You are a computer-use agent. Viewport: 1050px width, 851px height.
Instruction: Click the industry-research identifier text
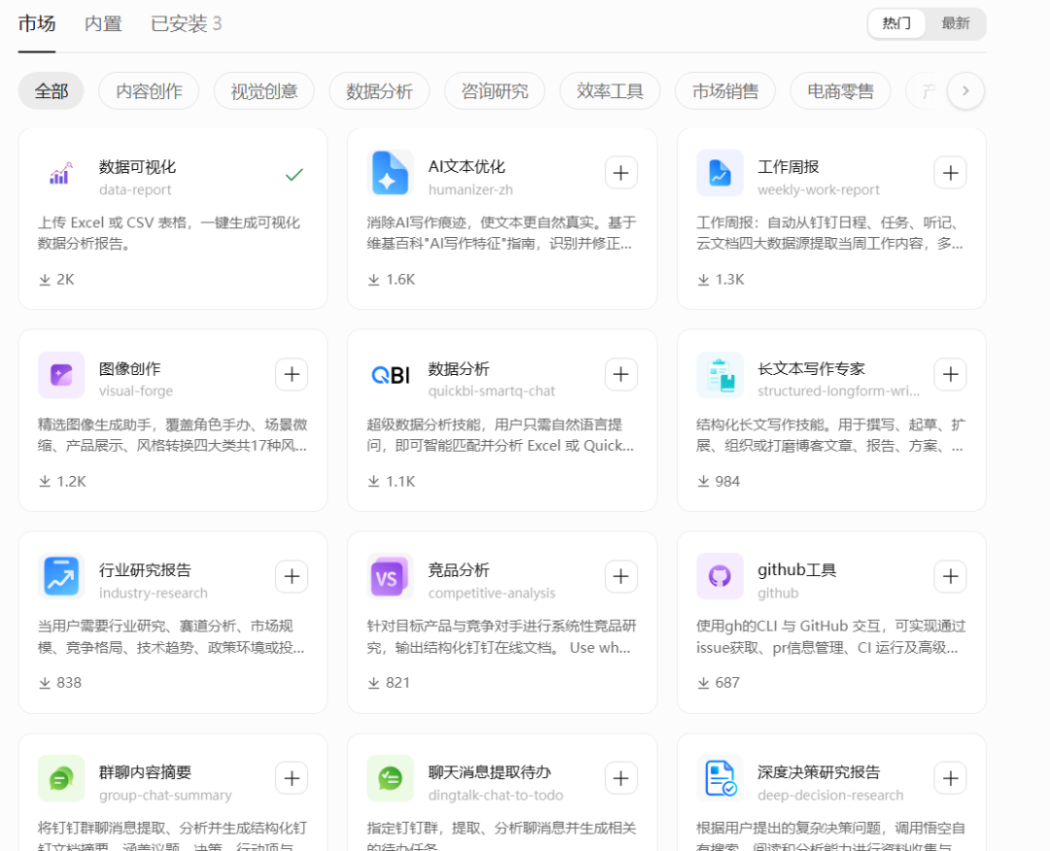pos(154,594)
